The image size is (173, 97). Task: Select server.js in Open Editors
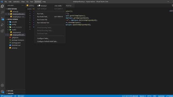[x=15, y=11]
